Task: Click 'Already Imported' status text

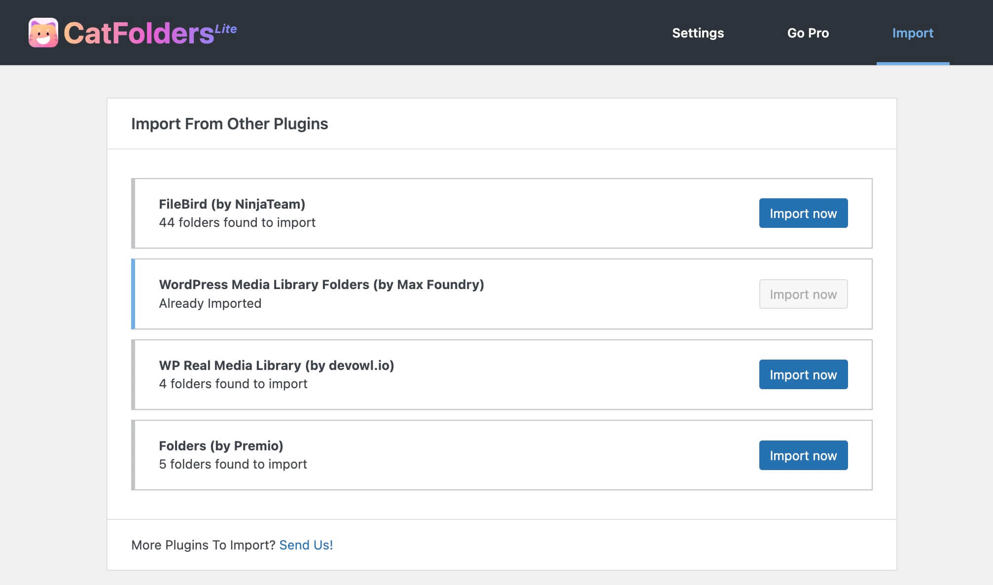Action: point(210,303)
